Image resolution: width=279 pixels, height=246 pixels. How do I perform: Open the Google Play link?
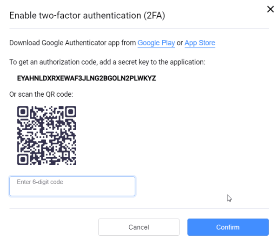coord(156,43)
